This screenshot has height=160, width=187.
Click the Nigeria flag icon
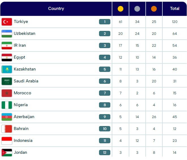(7, 105)
